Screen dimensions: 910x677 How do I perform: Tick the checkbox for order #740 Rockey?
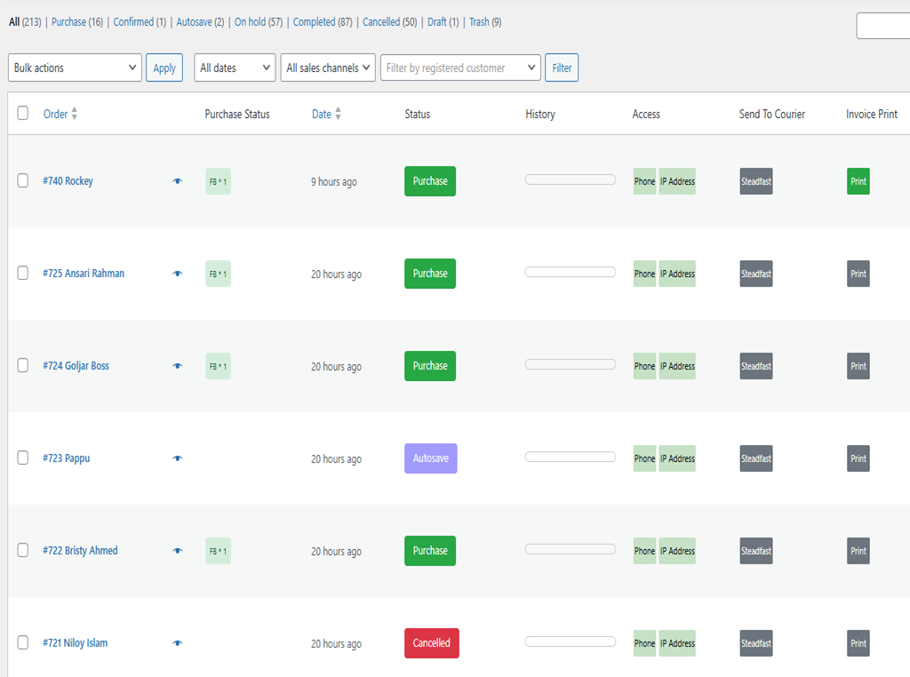pos(23,180)
